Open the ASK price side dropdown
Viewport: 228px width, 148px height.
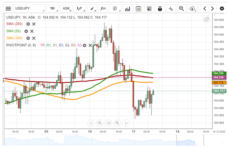click(x=66, y=9)
